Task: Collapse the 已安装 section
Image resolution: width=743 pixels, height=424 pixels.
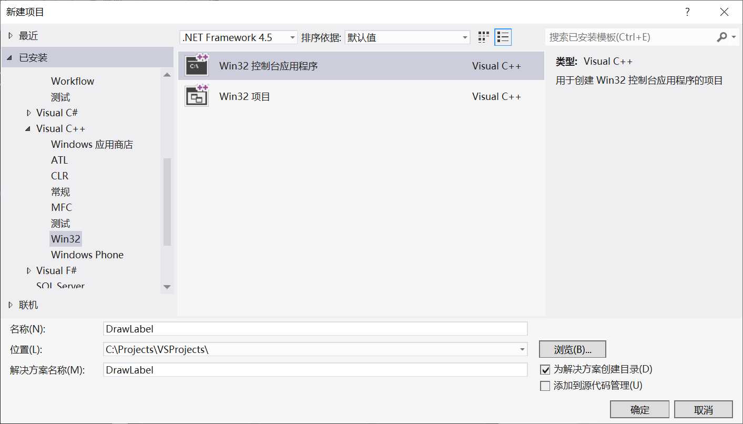Action: click(x=11, y=58)
